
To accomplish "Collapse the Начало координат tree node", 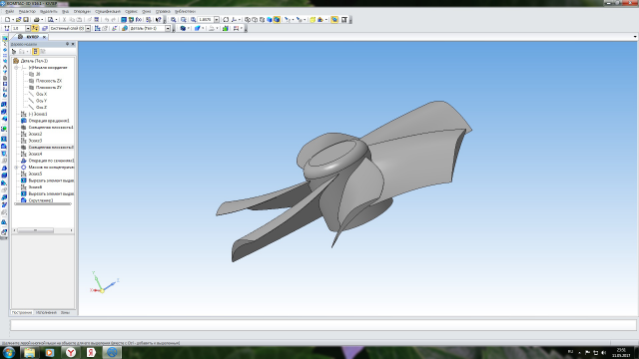I will click(x=16, y=68).
